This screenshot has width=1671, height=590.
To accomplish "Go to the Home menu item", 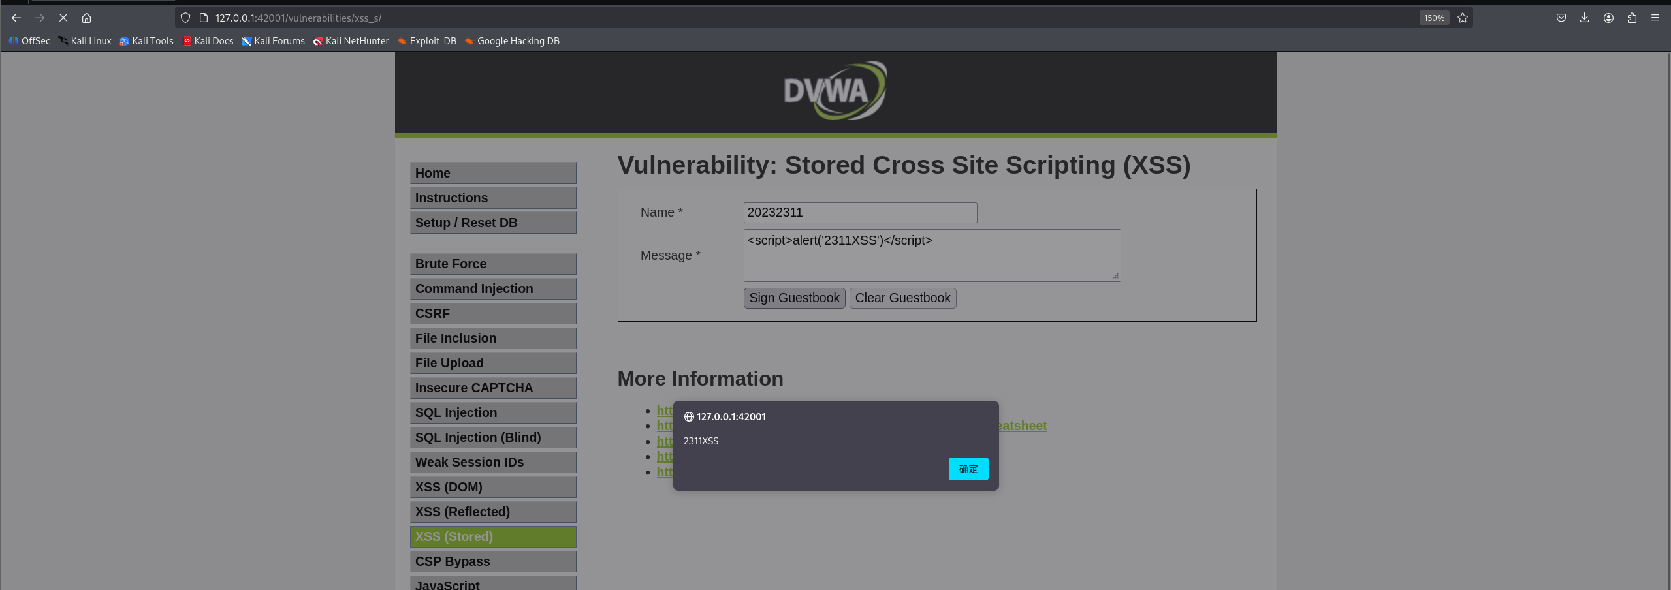I will pos(493,173).
